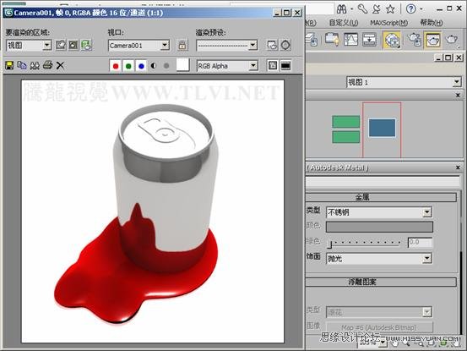
Task: Print the rendered image
Action: 47,65
